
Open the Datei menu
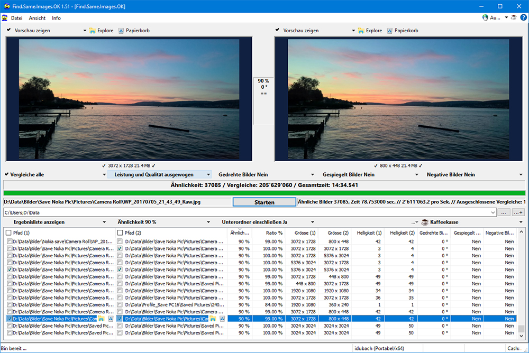click(x=16, y=18)
